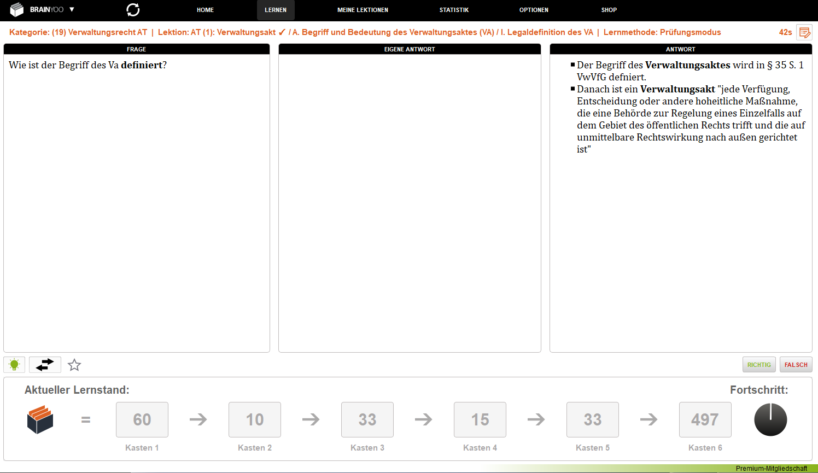Select Kasten 1 box showing 60
This screenshot has width=818, height=473.
(142, 420)
